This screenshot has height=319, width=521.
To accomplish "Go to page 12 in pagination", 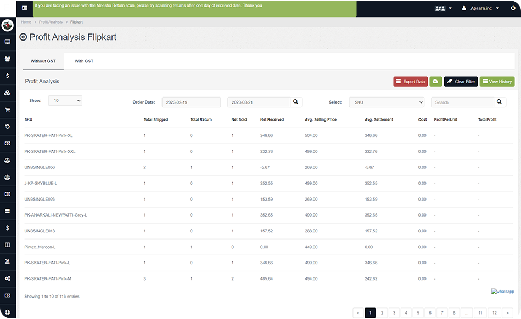I will (495, 313).
